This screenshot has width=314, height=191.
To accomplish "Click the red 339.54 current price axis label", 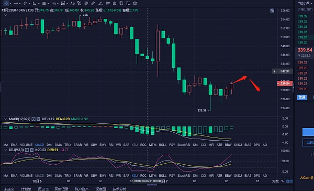I will coord(285,83).
